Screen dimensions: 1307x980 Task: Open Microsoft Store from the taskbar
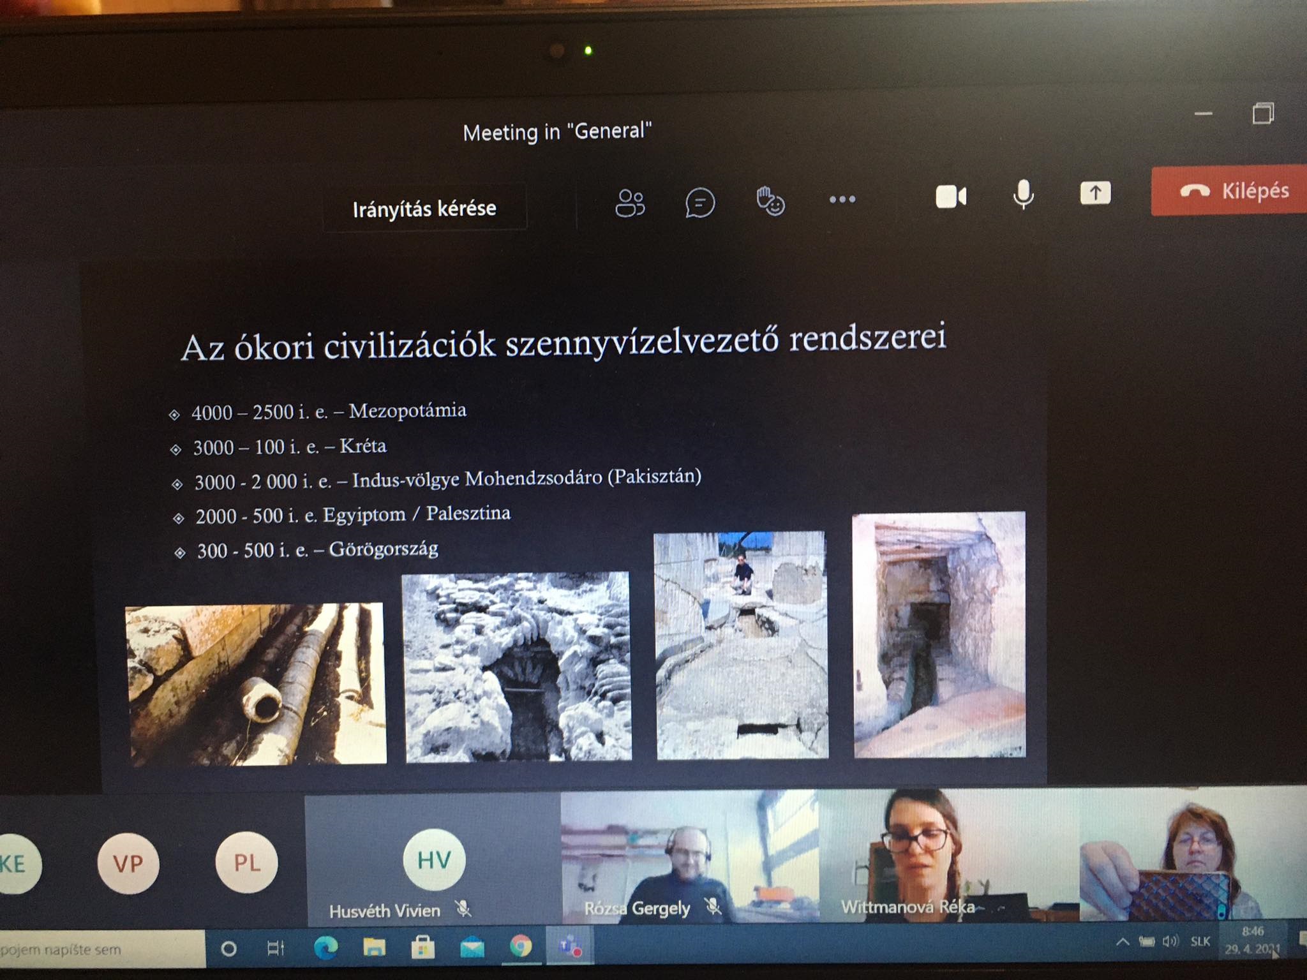coord(422,947)
